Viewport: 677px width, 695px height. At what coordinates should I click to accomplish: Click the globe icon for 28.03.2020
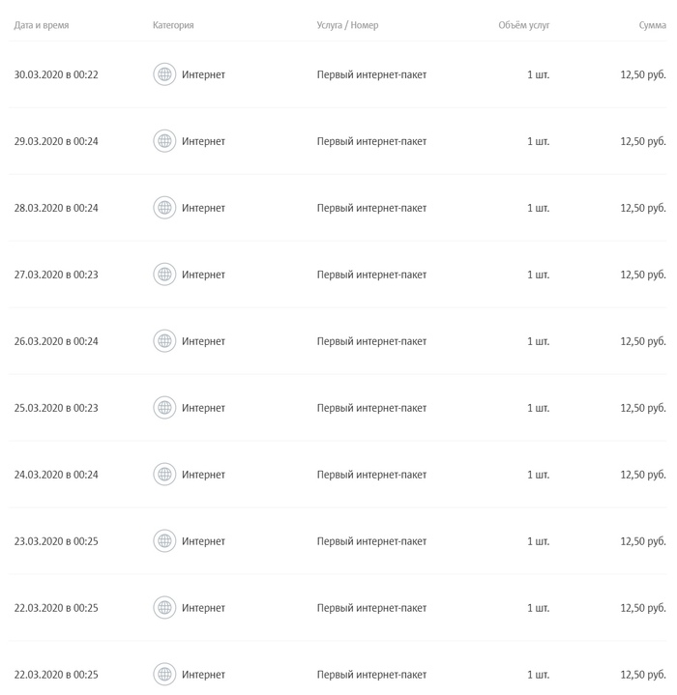(x=164, y=208)
